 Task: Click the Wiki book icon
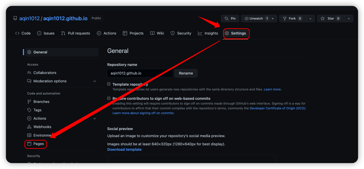(x=152, y=33)
